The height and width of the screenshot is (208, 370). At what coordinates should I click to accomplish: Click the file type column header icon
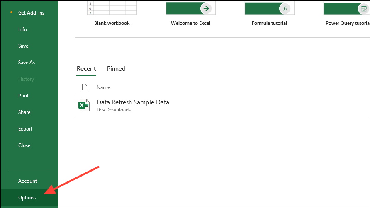pyautogui.click(x=85, y=87)
